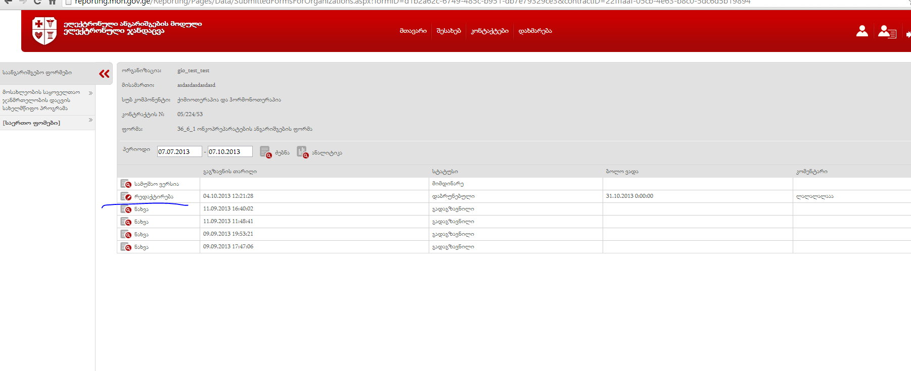Go to the მთავარი menu item

(413, 31)
